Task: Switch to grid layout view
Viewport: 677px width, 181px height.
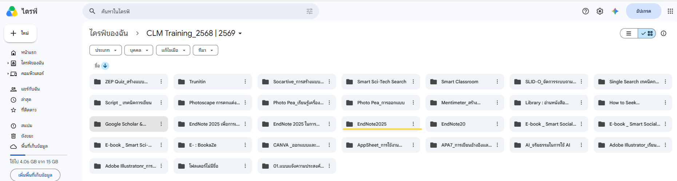Action: pos(647,33)
